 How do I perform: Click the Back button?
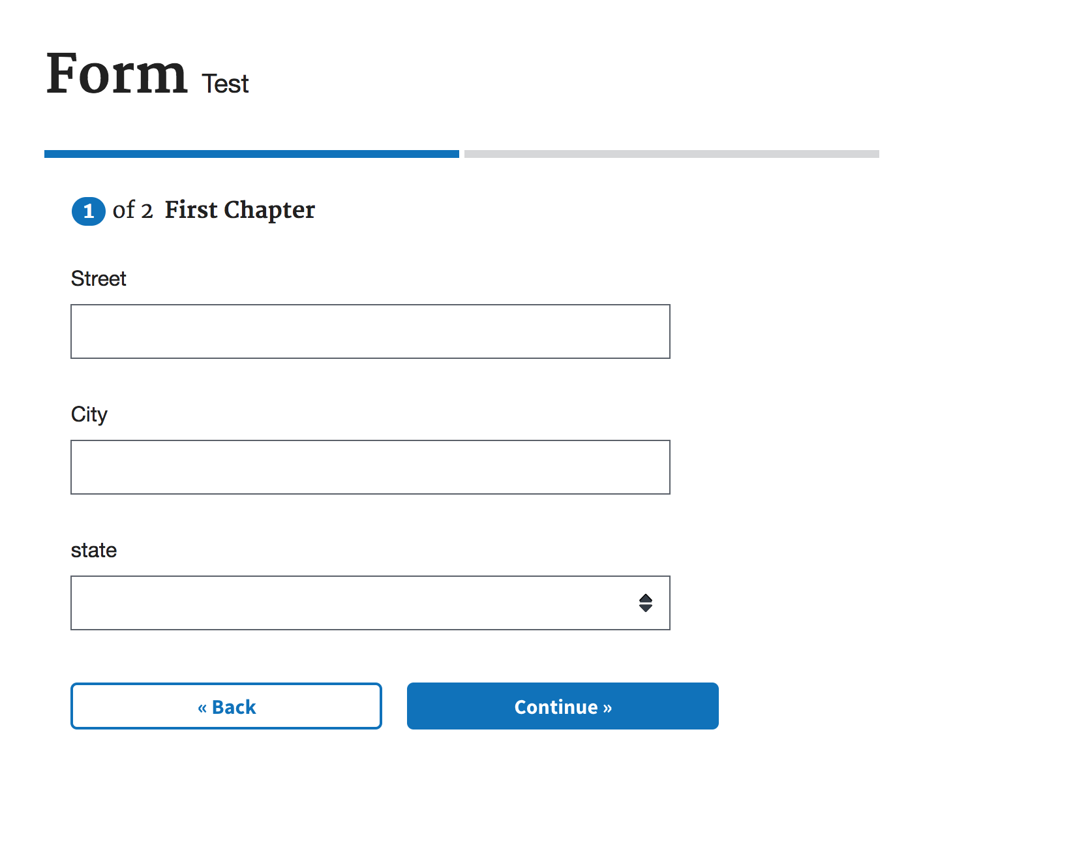[x=226, y=706]
